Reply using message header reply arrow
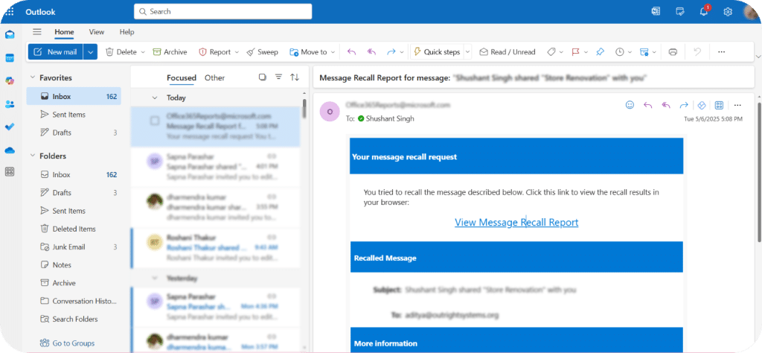762x353 pixels. click(x=647, y=105)
